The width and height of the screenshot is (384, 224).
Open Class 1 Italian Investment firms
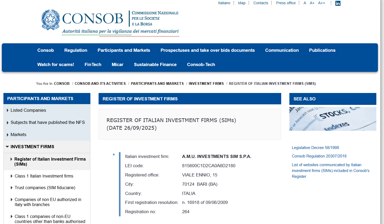pyautogui.click(x=44, y=176)
